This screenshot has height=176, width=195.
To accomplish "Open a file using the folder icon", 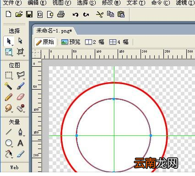I will pyautogui.click(x=19, y=14).
